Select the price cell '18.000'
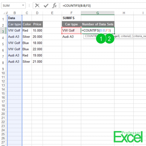 click(37, 43)
